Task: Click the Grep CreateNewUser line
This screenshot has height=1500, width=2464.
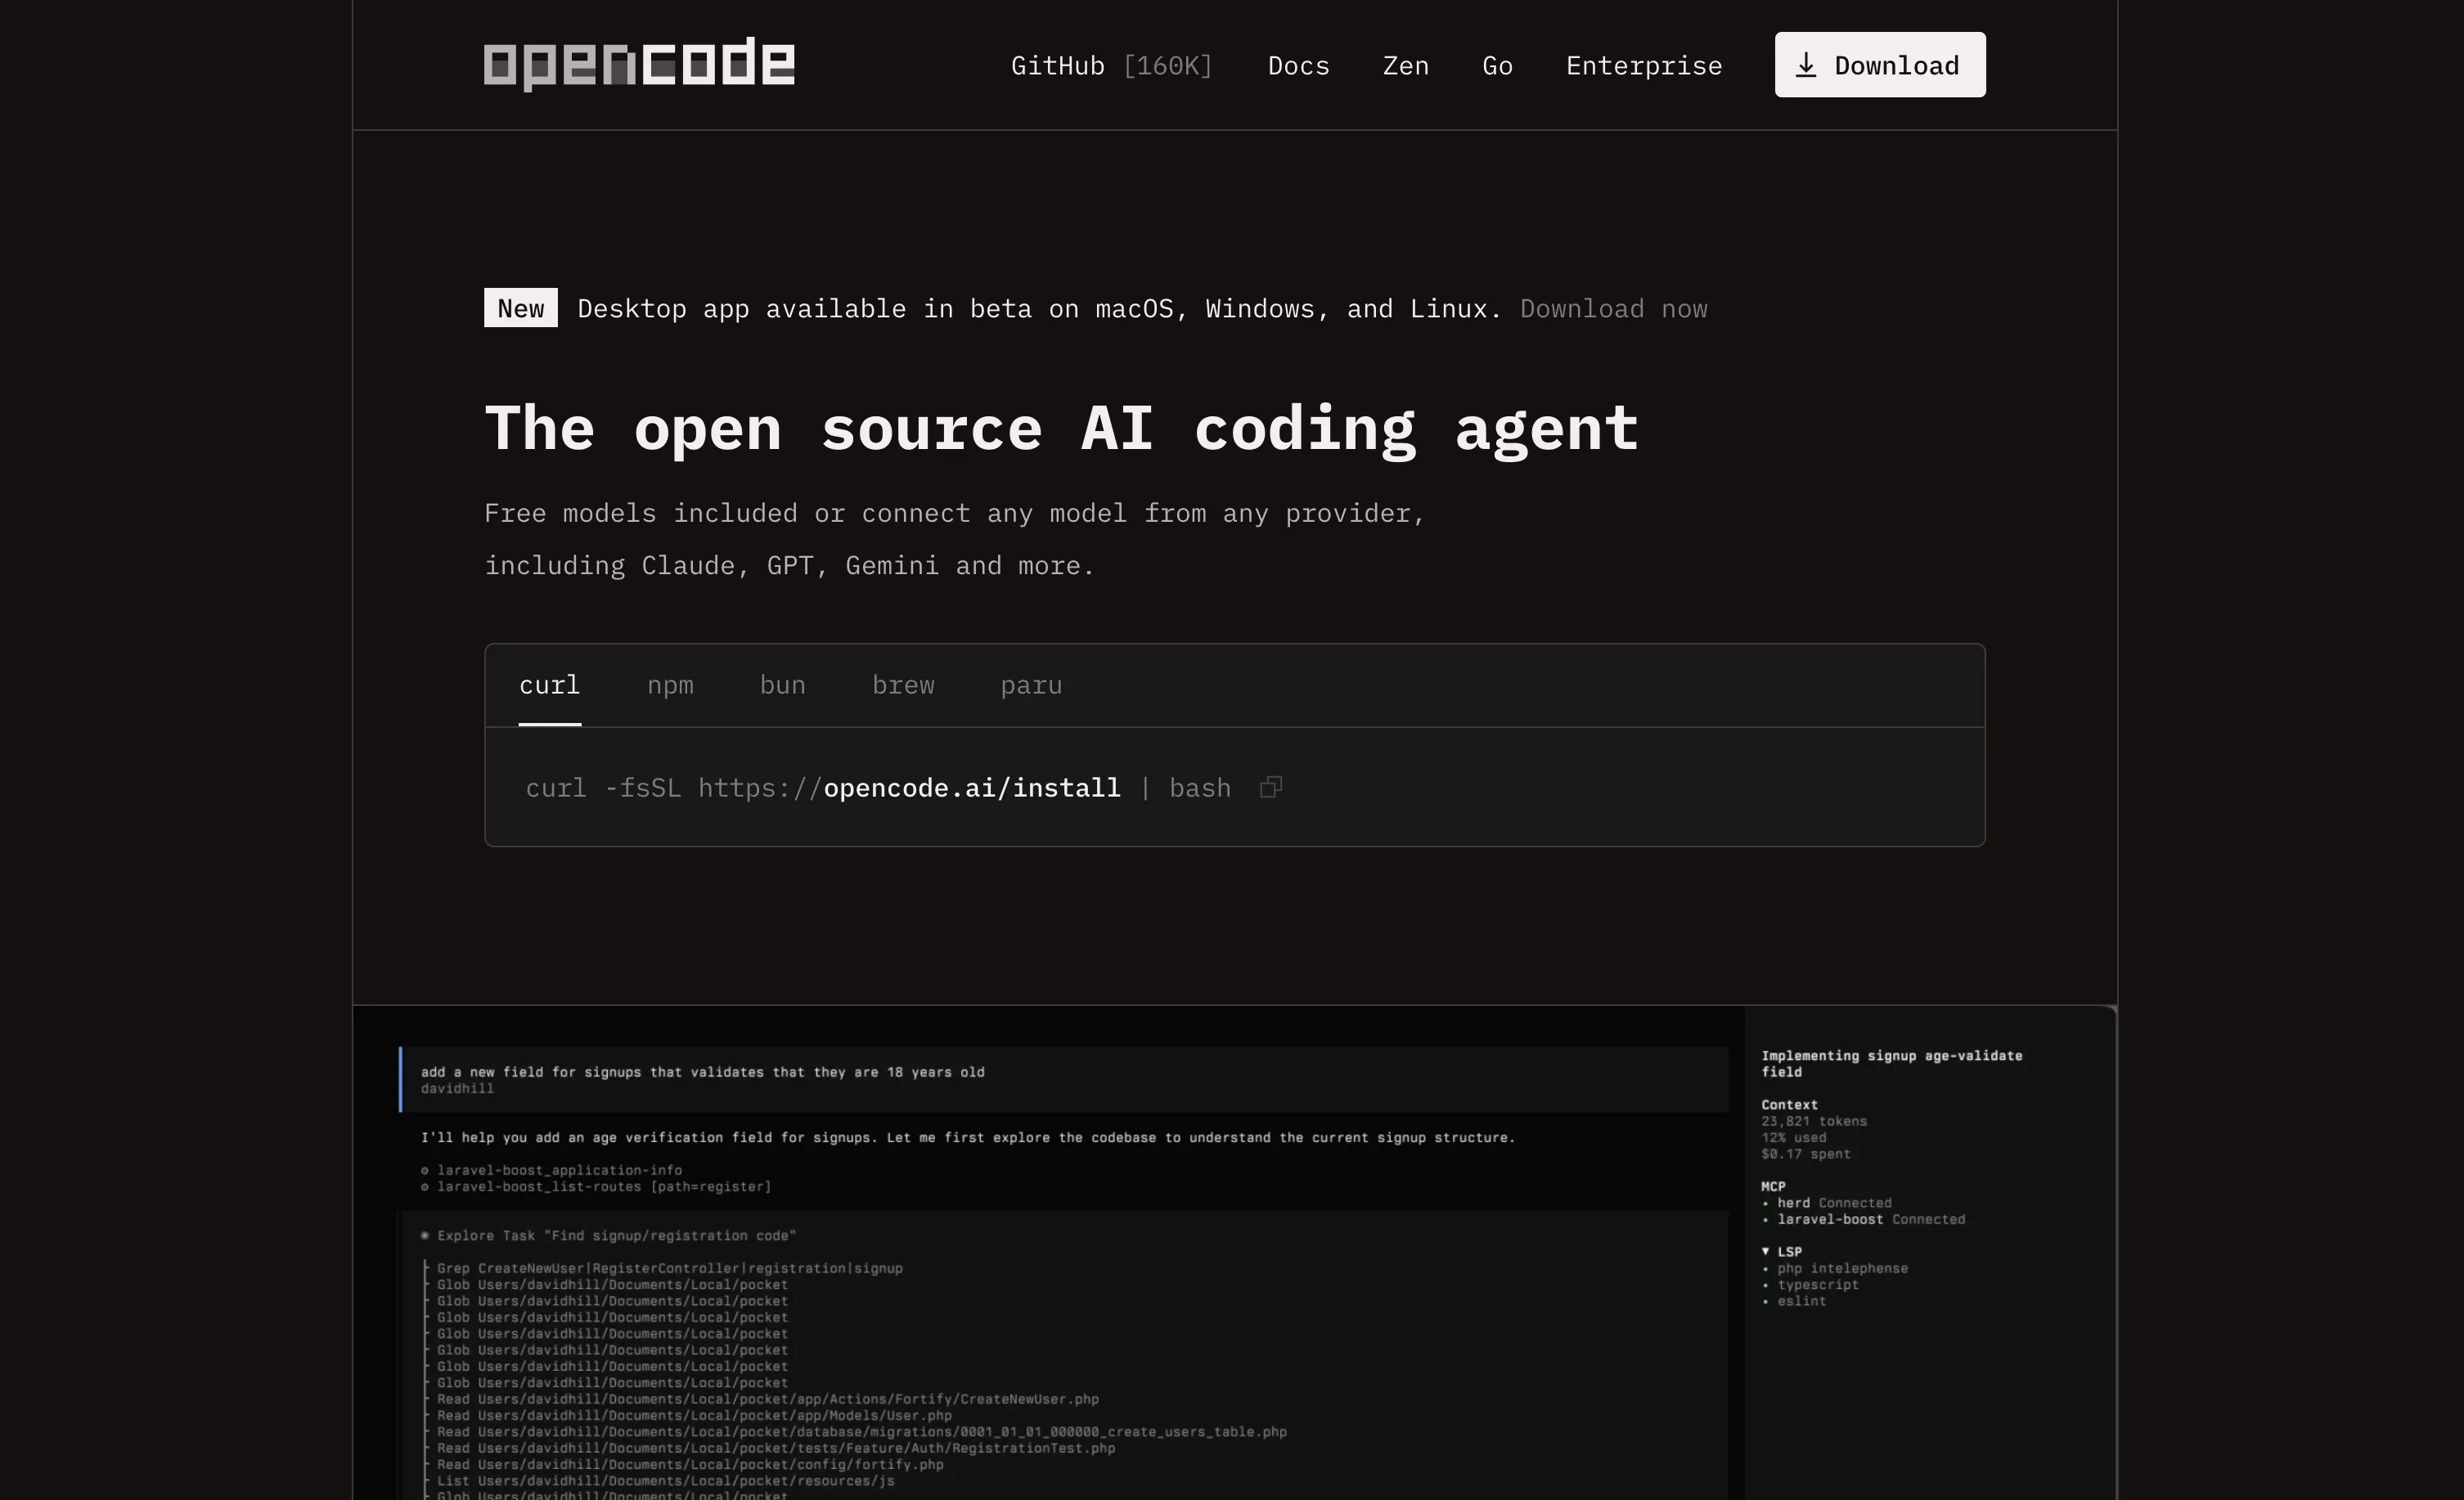Action: (x=669, y=1268)
